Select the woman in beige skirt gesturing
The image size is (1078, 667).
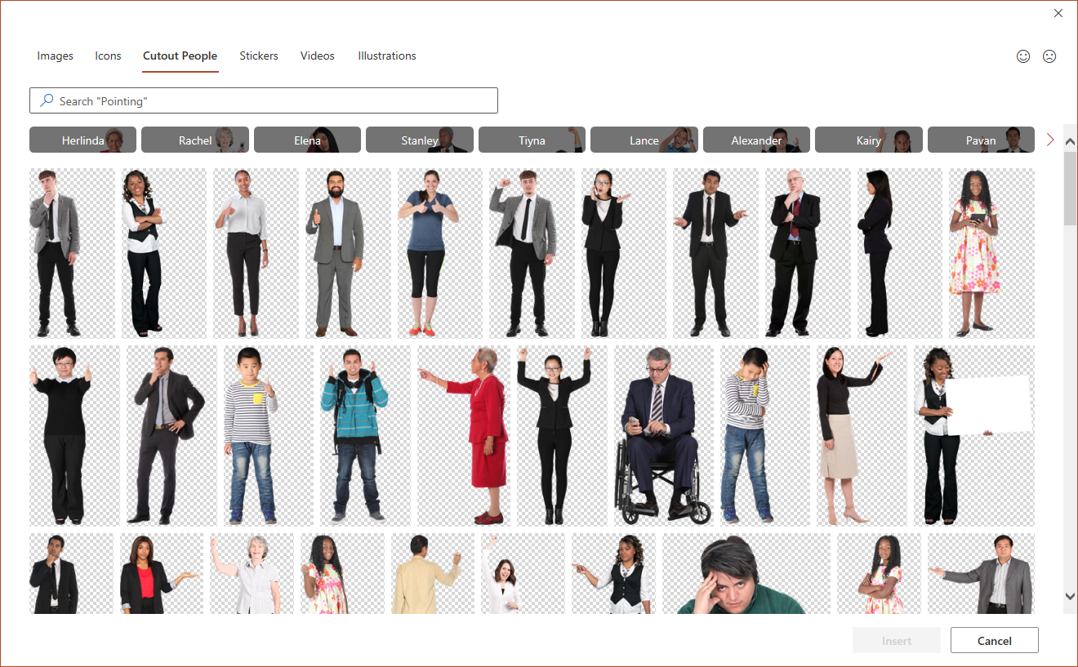pos(862,435)
